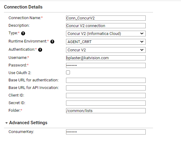Focus the Password field
The height and width of the screenshot is (150, 181).
click(106, 66)
